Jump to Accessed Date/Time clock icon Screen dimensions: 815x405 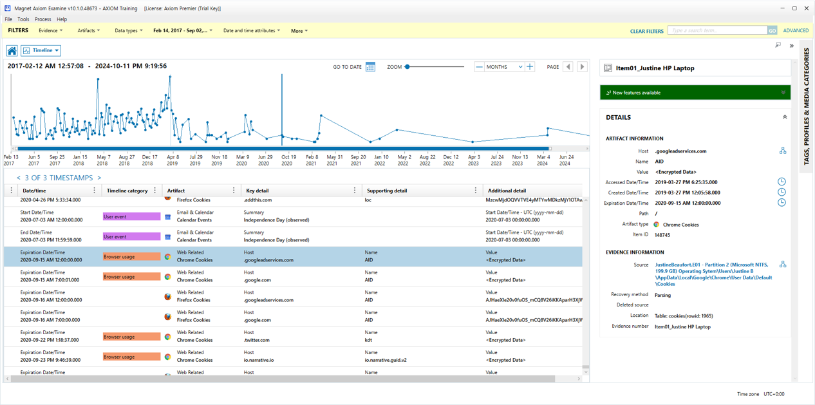(x=782, y=182)
